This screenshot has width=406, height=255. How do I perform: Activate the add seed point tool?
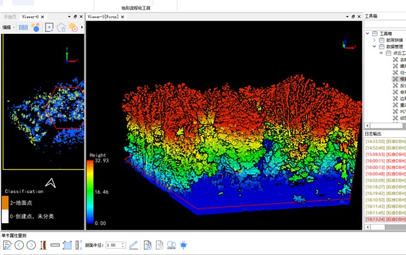click(49, 27)
